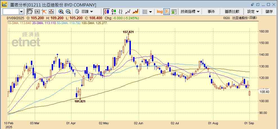The image size is (278, 129).
Task: Click the 02 May date axis label
Action: point(104,123)
